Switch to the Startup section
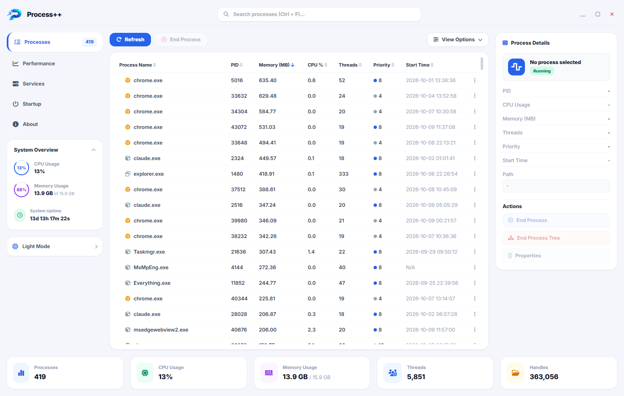 click(x=55, y=104)
